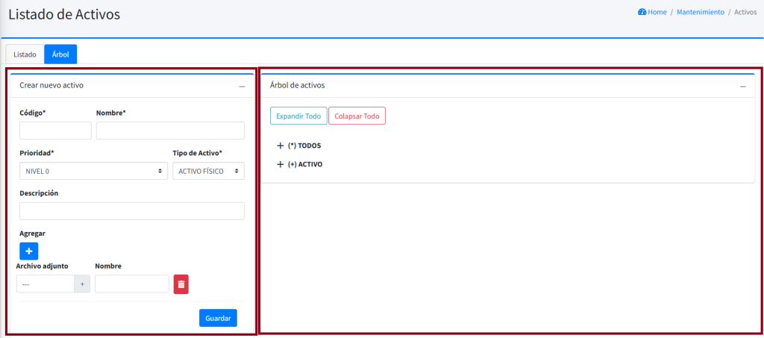764x338 pixels.
Task: Collapse the Árbol de activos panel
Action: [742, 87]
